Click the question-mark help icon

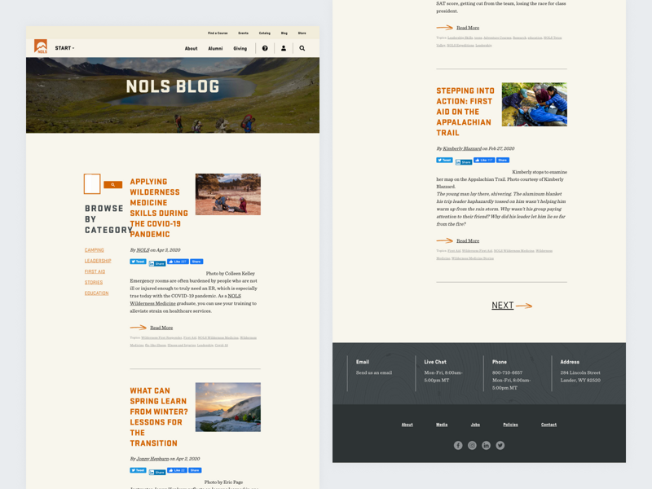coord(263,48)
